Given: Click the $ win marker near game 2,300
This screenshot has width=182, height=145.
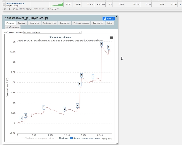Looking at the screenshot, I should pyautogui.click(x=93, y=76).
